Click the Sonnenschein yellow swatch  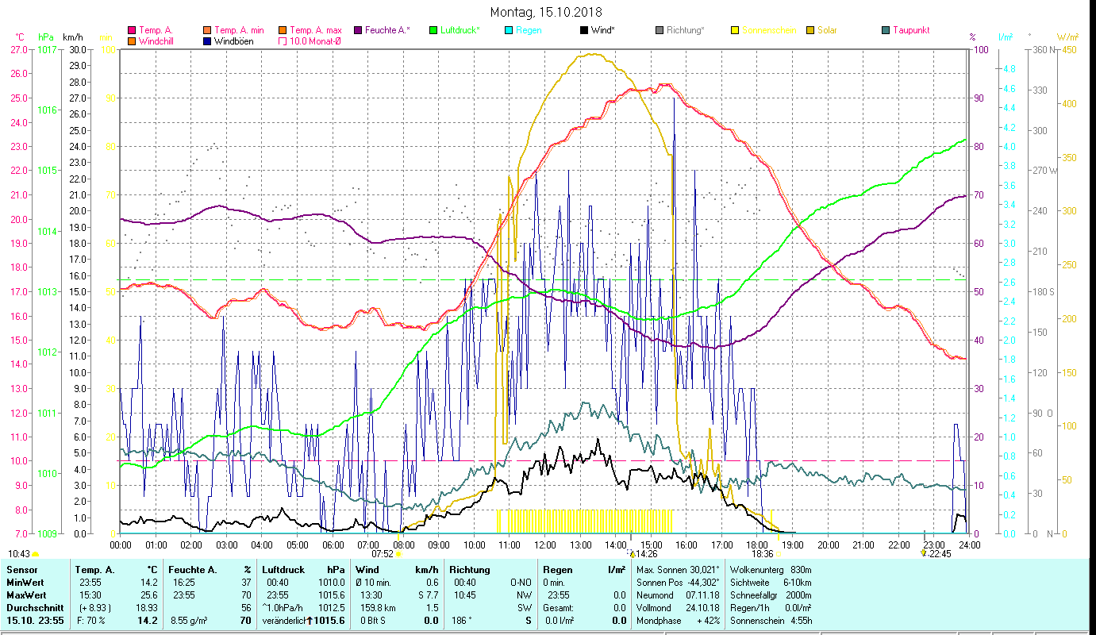click(x=735, y=30)
